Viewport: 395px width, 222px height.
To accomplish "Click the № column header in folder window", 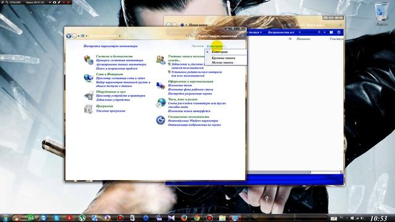I will [x=290, y=39].
